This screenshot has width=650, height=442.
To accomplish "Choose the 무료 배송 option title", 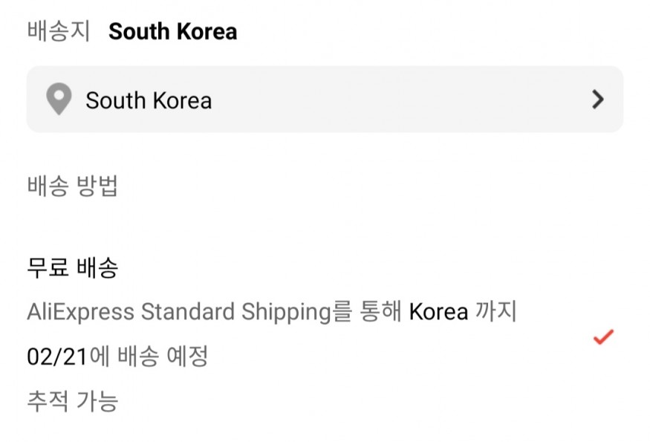I will pos(72,268).
